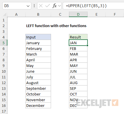Select row 1 header
The height and width of the screenshot is (114, 124).
click(4, 20)
